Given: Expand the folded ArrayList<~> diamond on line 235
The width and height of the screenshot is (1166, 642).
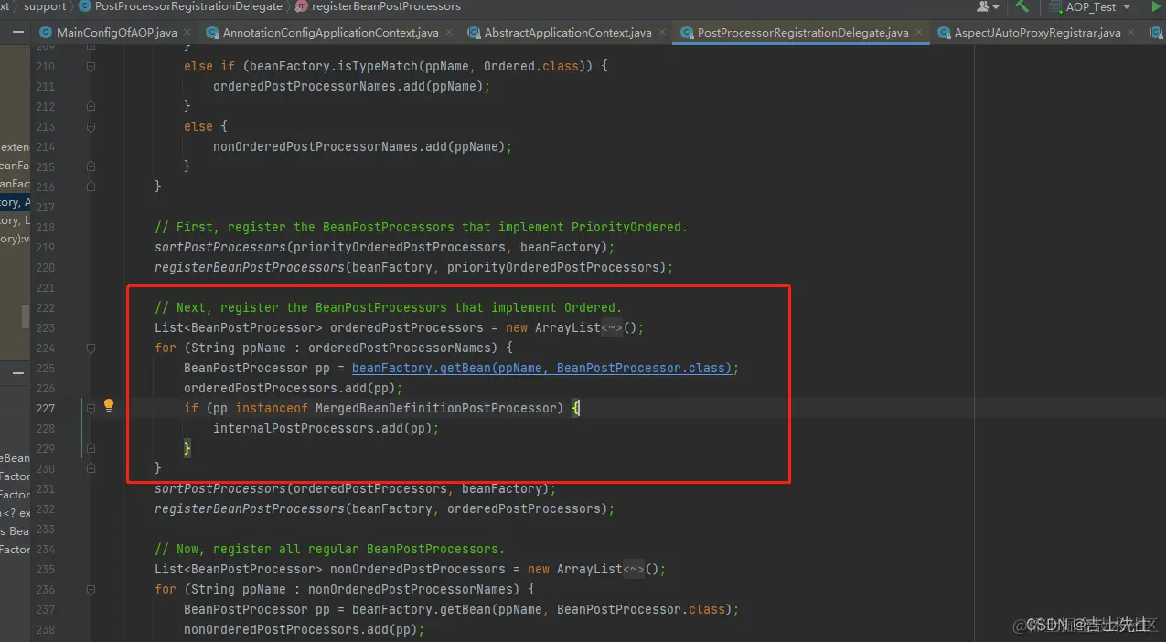Looking at the screenshot, I should pos(634,569).
